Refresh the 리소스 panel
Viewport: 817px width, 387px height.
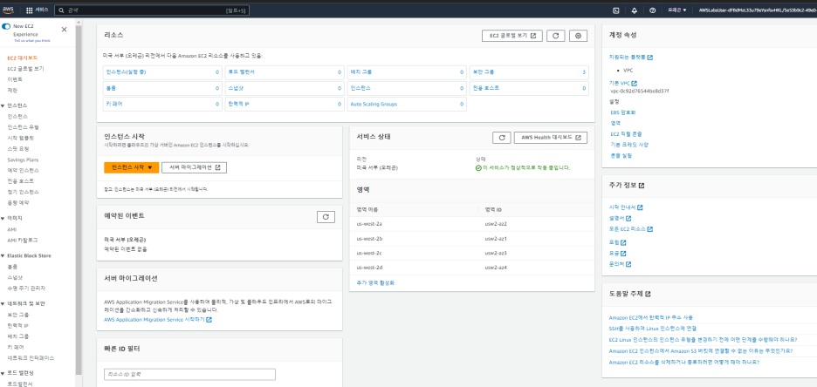[x=555, y=36]
